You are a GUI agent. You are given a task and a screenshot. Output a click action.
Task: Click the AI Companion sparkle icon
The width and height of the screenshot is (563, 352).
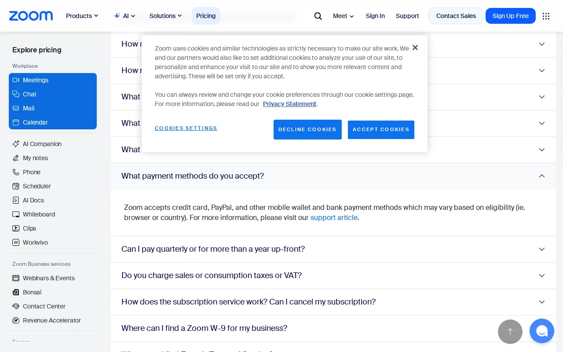pyautogui.click(x=16, y=144)
